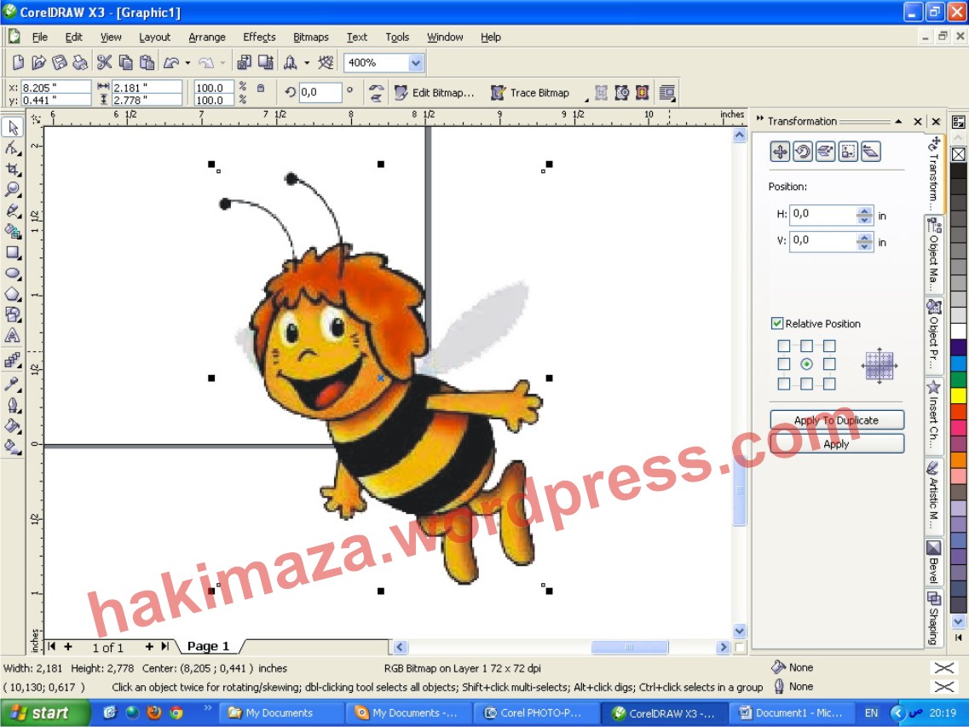Switch to Size transformation
Image resolution: width=969 pixels, height=727 pixels.
848,152
